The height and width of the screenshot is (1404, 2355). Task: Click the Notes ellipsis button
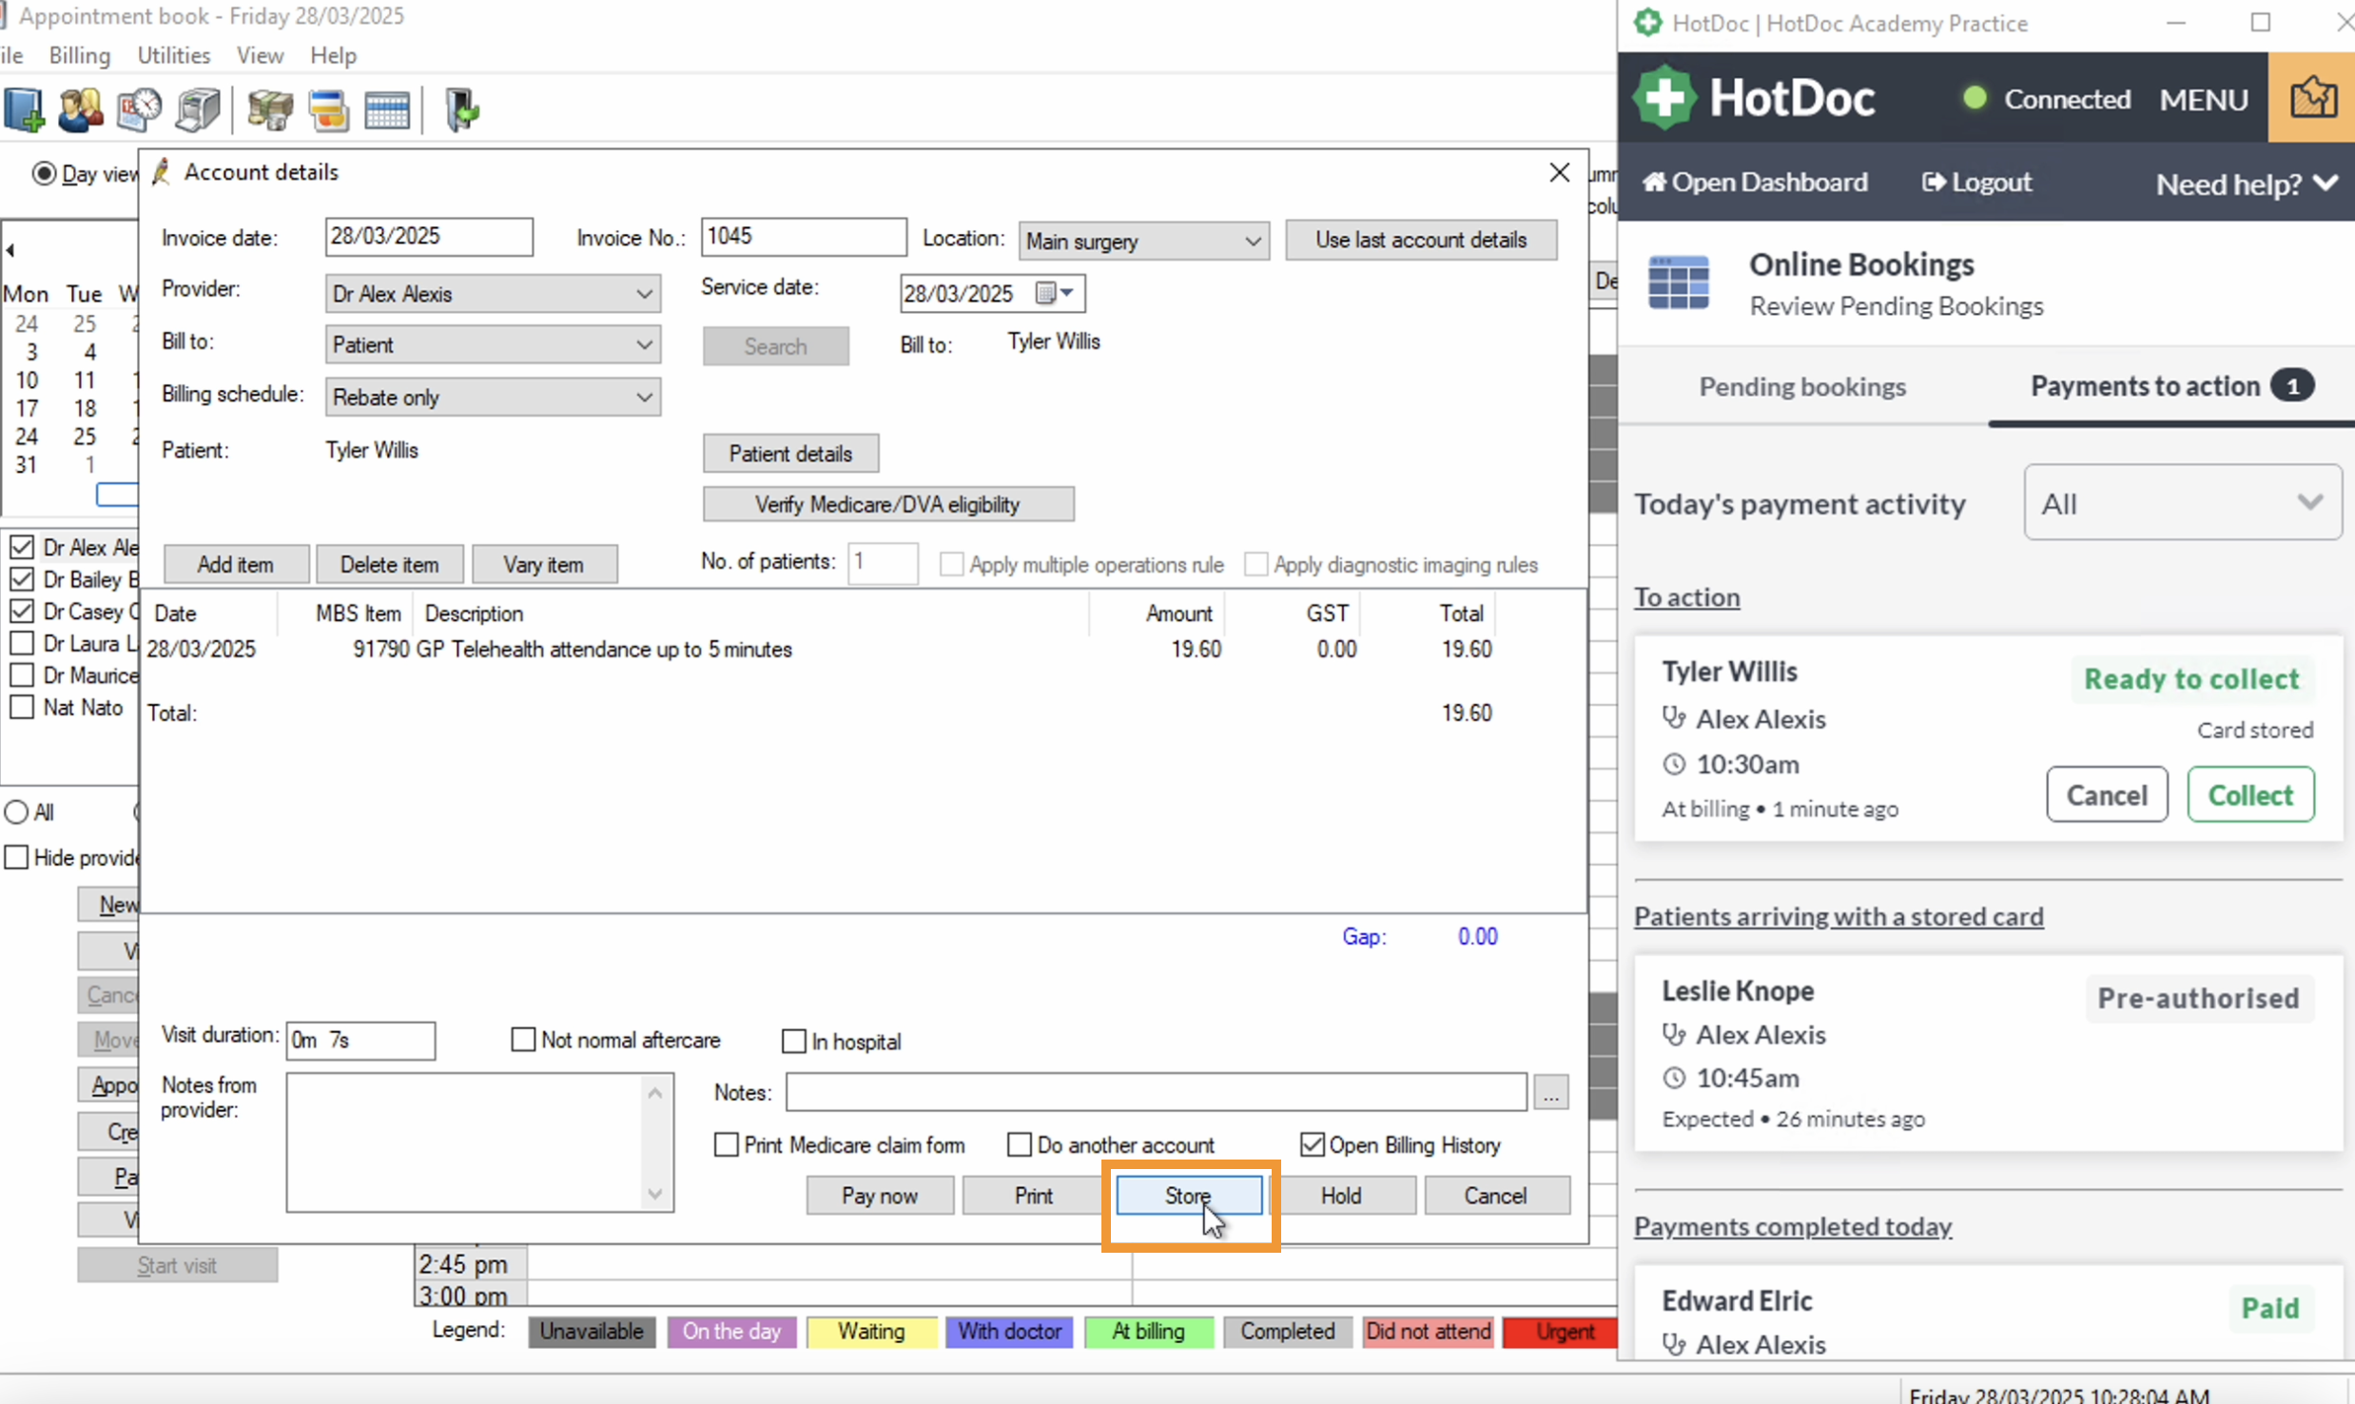point(1551,1093)
